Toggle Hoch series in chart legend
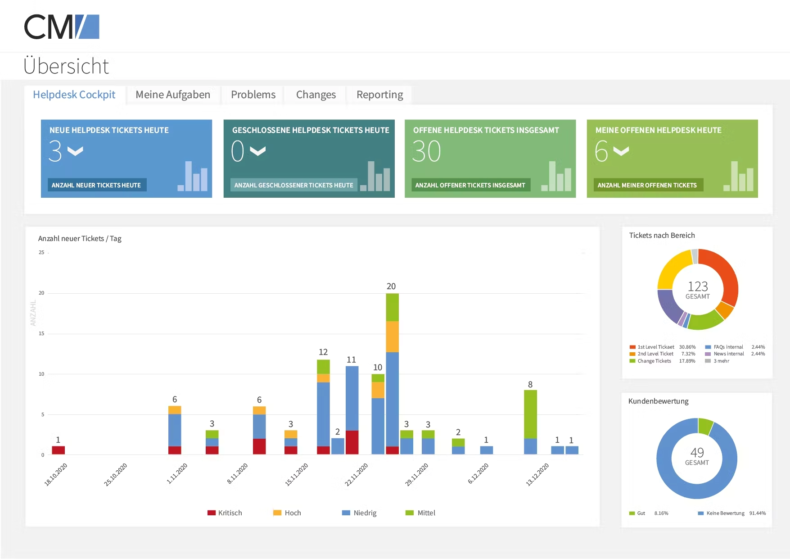This screenshot has height=559, width=790. [287, 513]
